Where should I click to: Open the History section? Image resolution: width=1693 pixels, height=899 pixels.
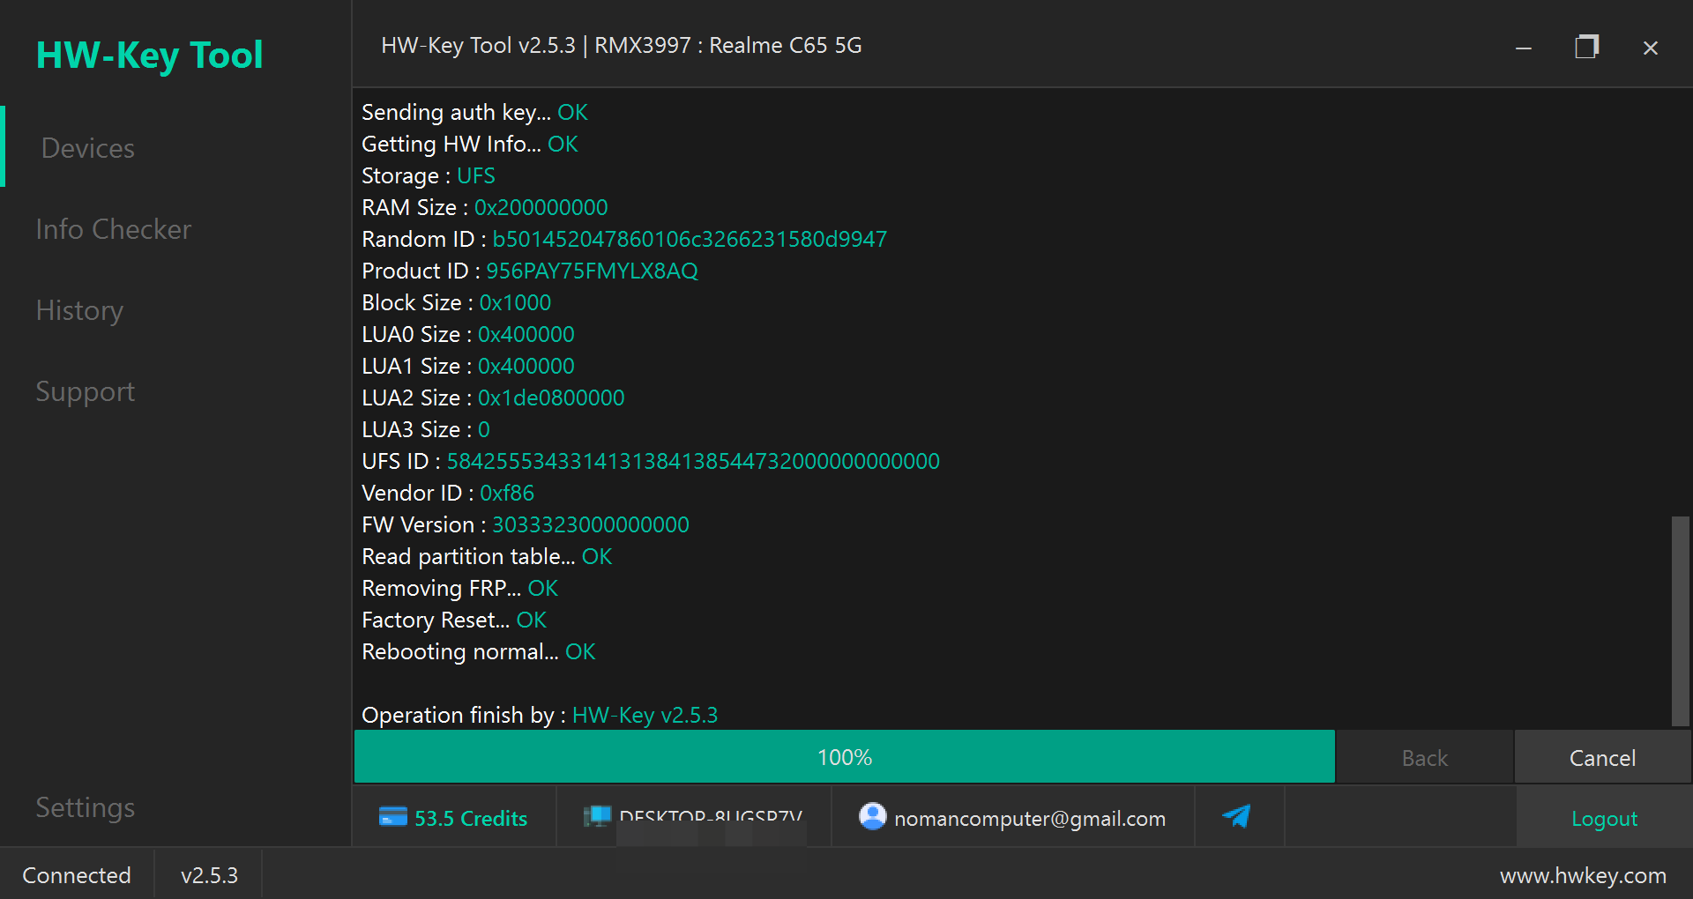click(79, 310)
